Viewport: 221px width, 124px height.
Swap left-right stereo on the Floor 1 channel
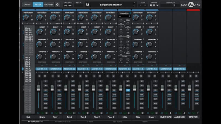tap(101, 85)
